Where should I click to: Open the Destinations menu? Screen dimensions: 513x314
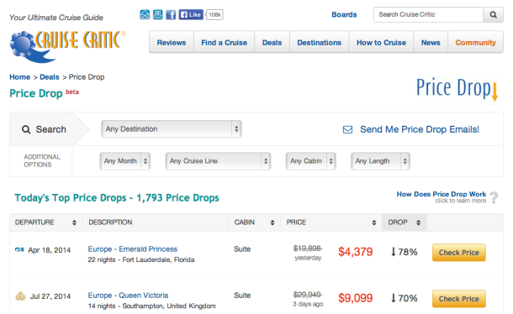click(319, 43)
